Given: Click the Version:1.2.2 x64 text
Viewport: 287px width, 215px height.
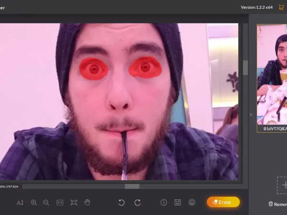Looking at the screenshot, I should coord(257,7).
